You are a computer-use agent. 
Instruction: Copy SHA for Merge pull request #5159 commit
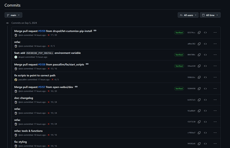pyautogui.click(x=199, y=33)
